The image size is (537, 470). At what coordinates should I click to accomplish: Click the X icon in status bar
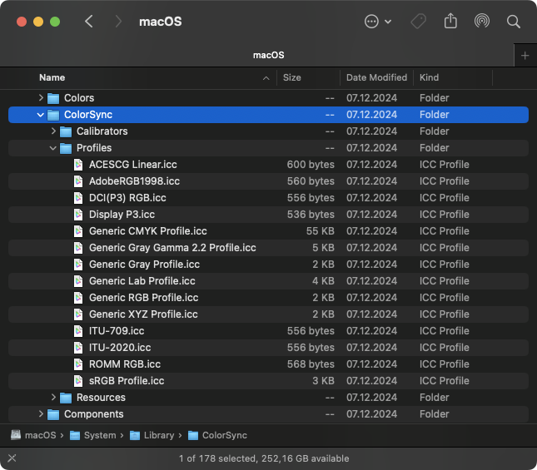point(12,458)
